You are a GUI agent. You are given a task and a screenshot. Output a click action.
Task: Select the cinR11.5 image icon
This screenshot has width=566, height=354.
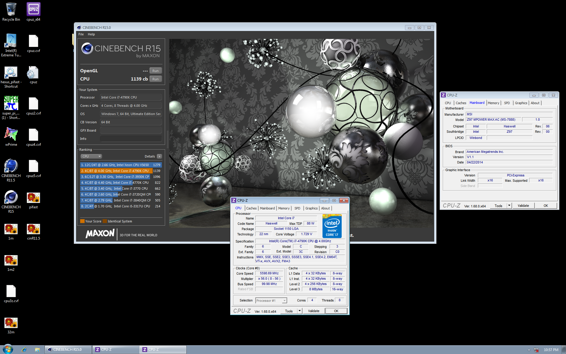(x=33, y=231)
